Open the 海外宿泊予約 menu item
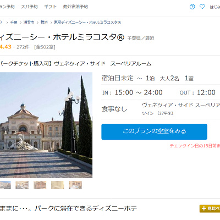Image resolution: width=220 pixels, height=220 pixels. (x=75, y=7)
